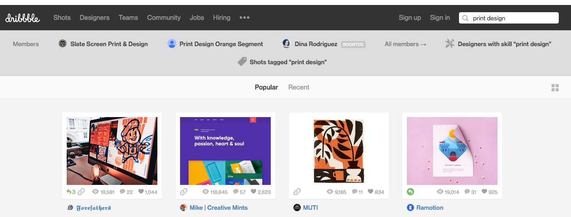
Task: Open the Community menu
Action: 164,18
